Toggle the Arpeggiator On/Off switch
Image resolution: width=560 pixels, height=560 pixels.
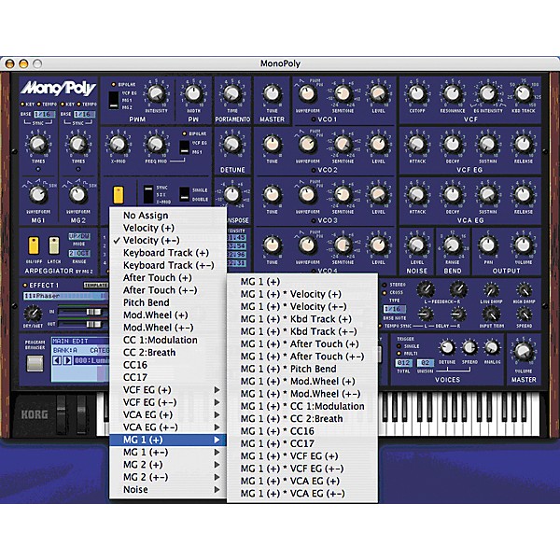(34, 246)
